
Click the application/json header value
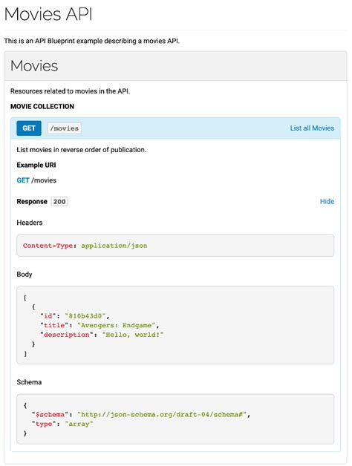point(114,246)
